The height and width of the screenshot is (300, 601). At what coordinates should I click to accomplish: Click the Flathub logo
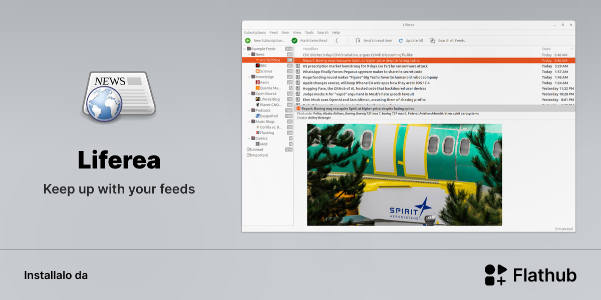(530, 275)
